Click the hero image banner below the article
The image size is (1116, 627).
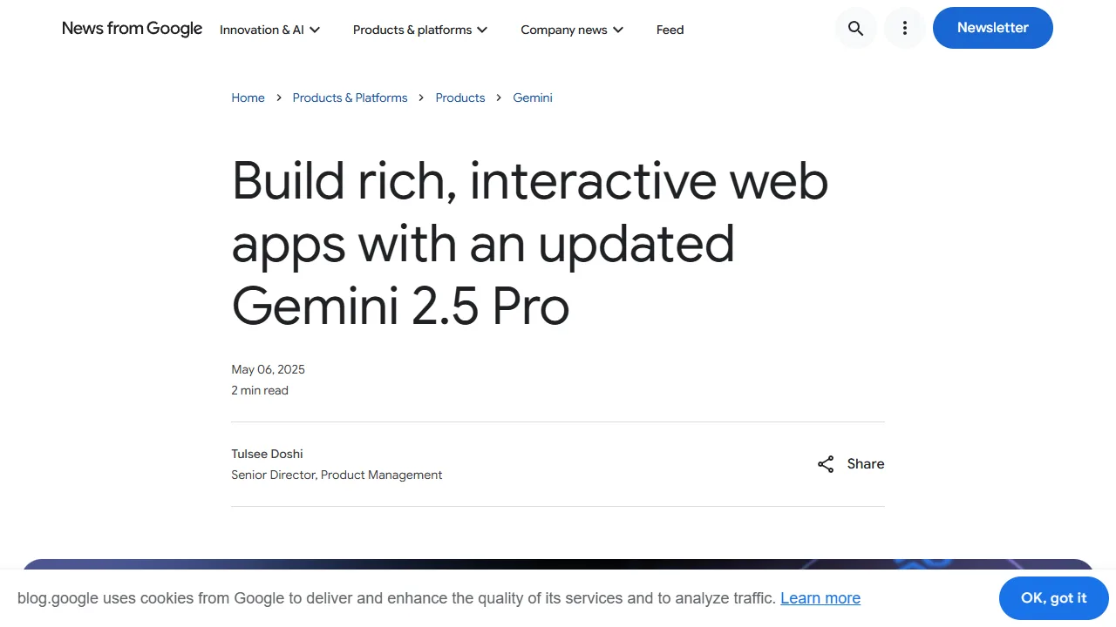pyautogui.click(x=558, y=564)
